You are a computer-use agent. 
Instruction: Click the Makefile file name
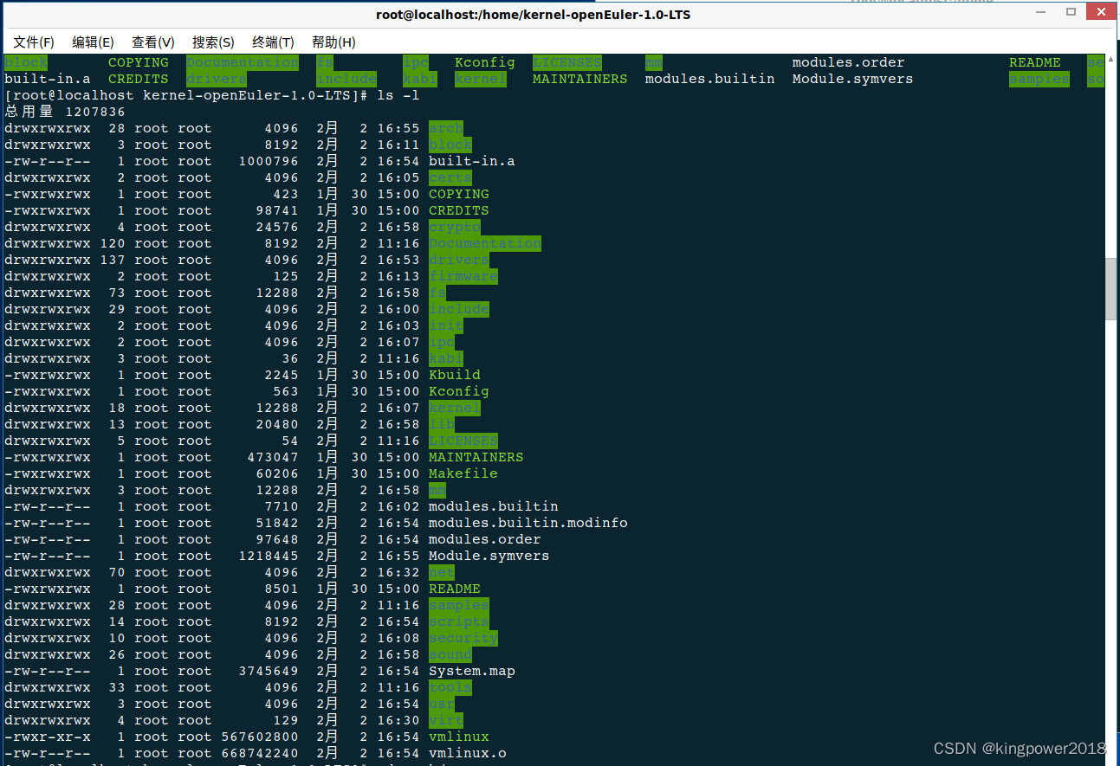(463, 473)
